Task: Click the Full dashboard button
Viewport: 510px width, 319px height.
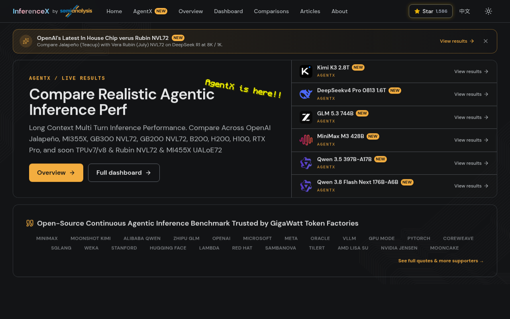Action: coord(124,173)
